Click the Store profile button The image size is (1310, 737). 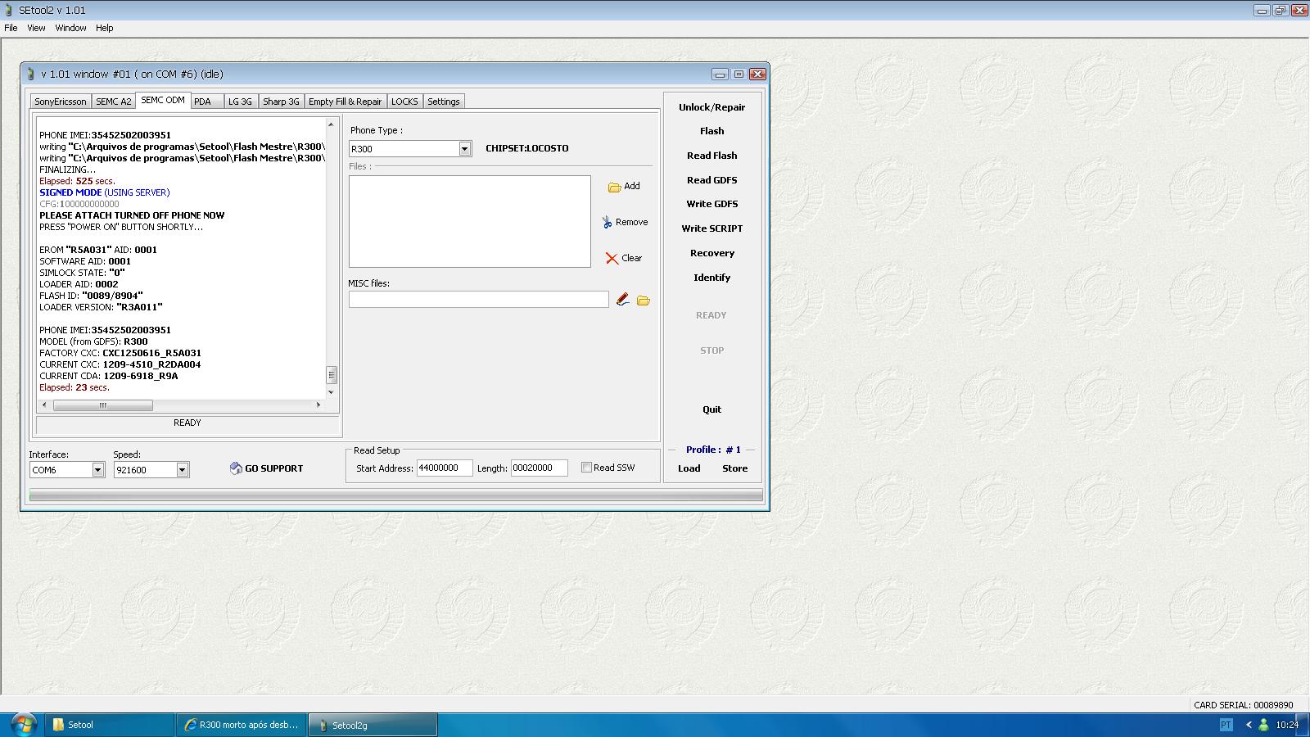735,468
